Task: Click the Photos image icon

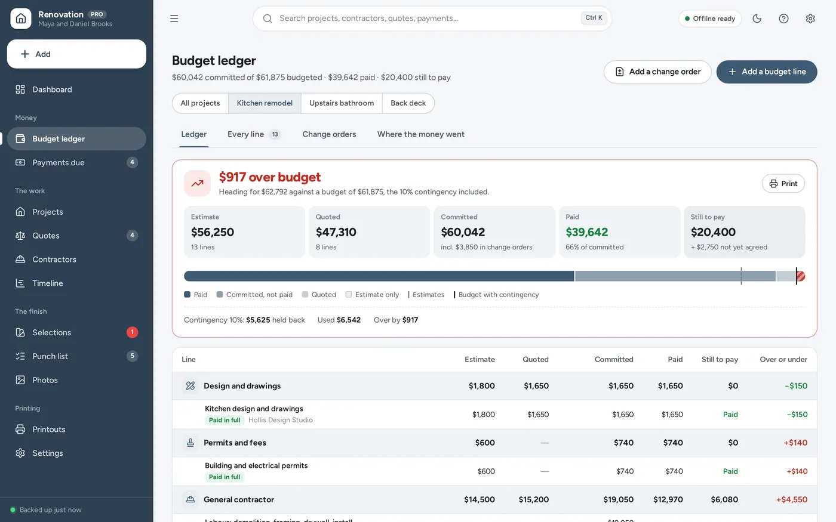Action: tap(20, 380)
